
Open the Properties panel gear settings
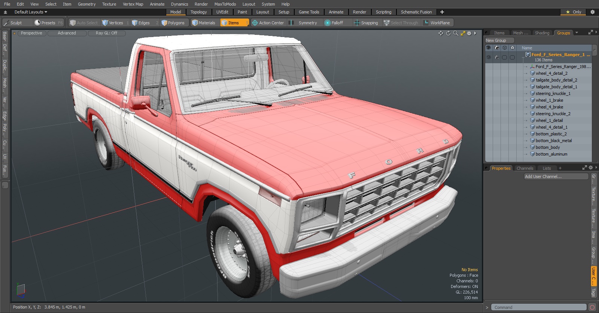pos(591,168)
